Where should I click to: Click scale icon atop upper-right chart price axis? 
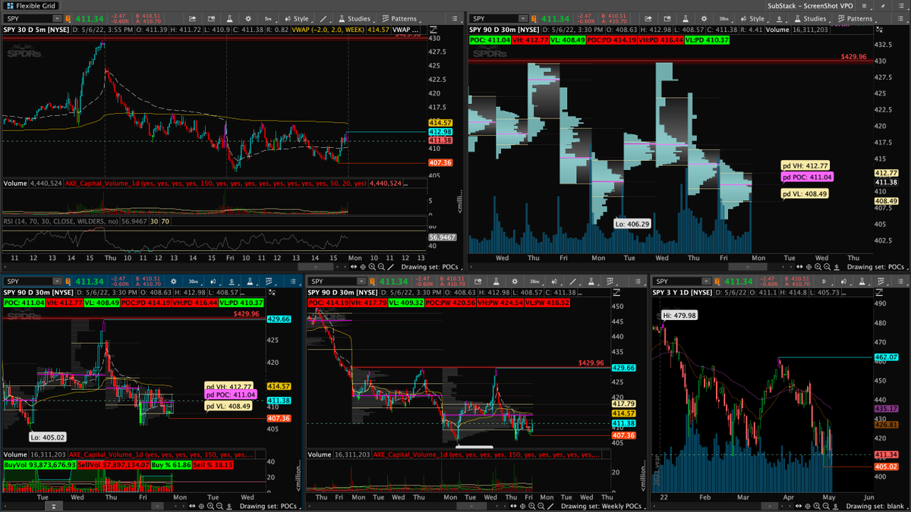coord(880,30)
